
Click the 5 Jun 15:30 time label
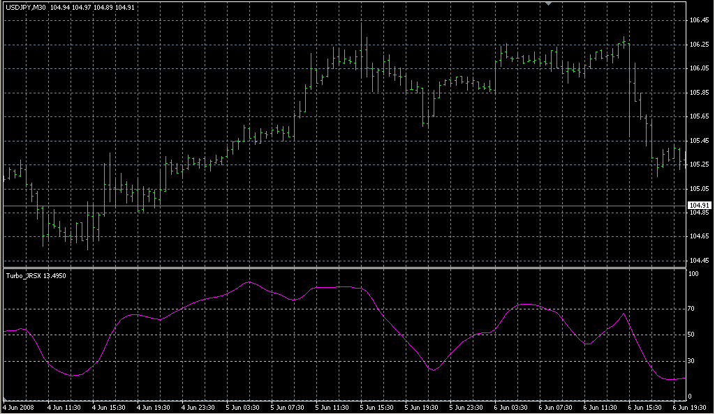[x=378, y=407]
